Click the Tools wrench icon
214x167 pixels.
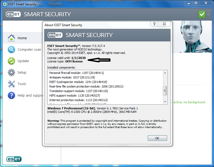11,84
